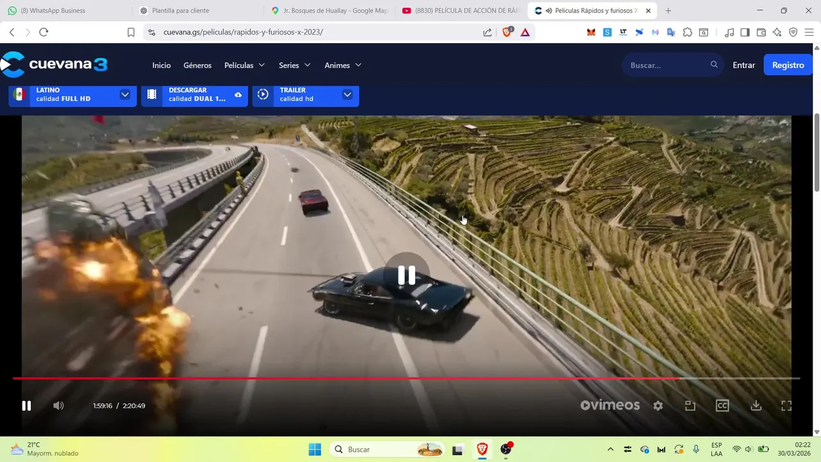Open Brave VPN shield icon
Image resolution: width=821 pixels, height=462 pixels.
point(793,32)
